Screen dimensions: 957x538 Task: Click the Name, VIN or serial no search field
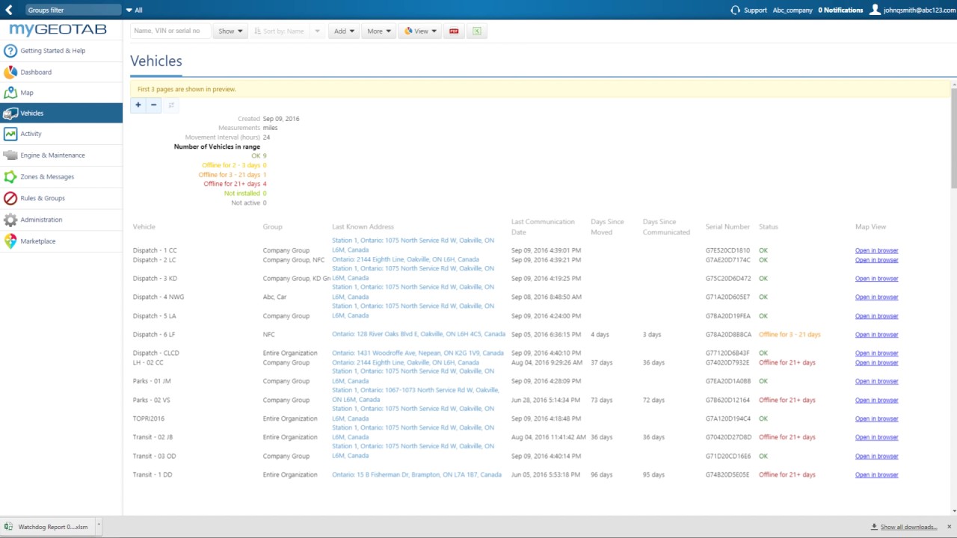[170, 31]
